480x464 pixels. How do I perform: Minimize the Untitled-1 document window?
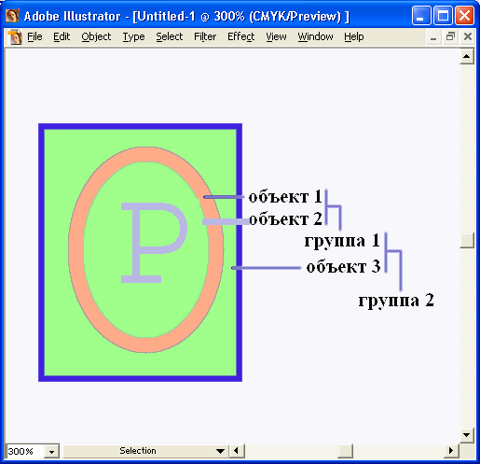tap(433, 37)
